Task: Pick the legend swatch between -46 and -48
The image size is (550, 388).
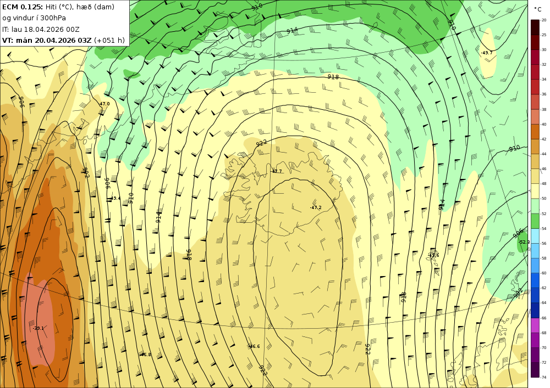Action: (535, 176)
